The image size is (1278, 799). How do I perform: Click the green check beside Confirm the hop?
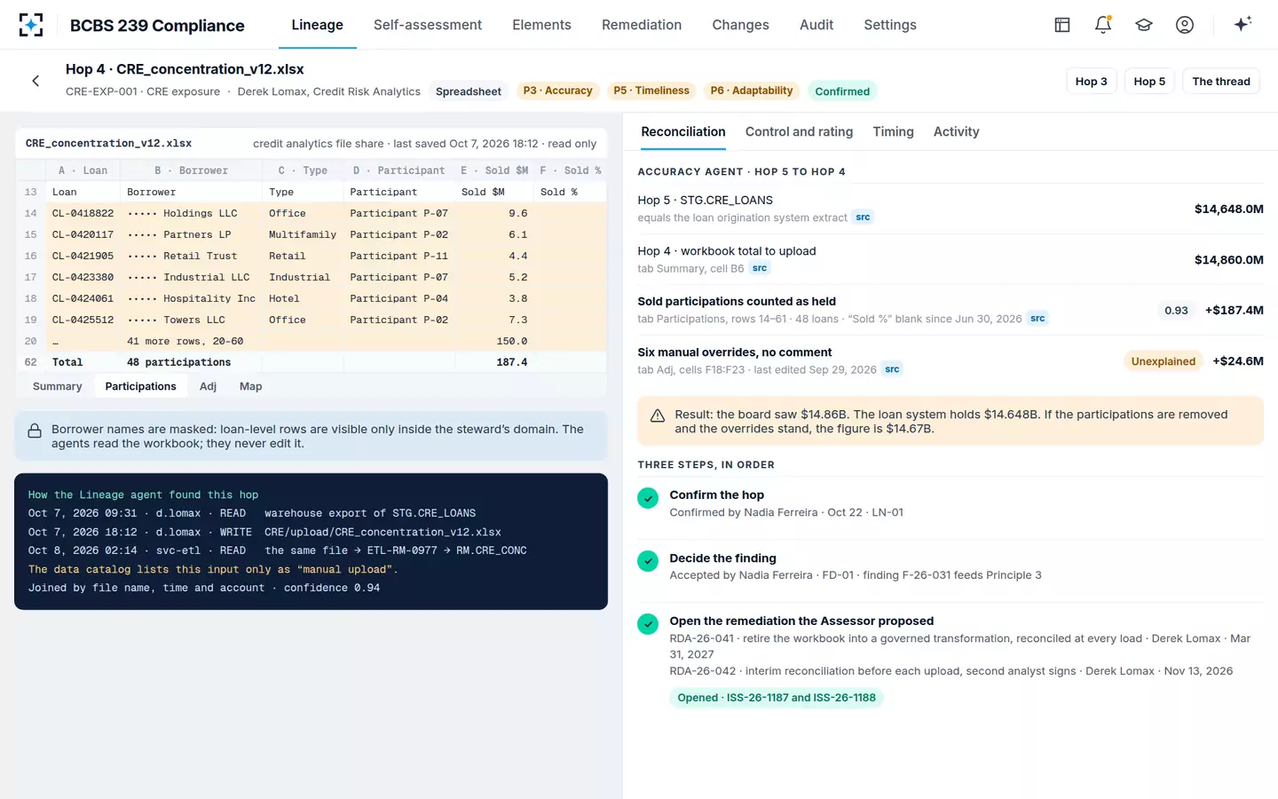click(x=648, y=499)
